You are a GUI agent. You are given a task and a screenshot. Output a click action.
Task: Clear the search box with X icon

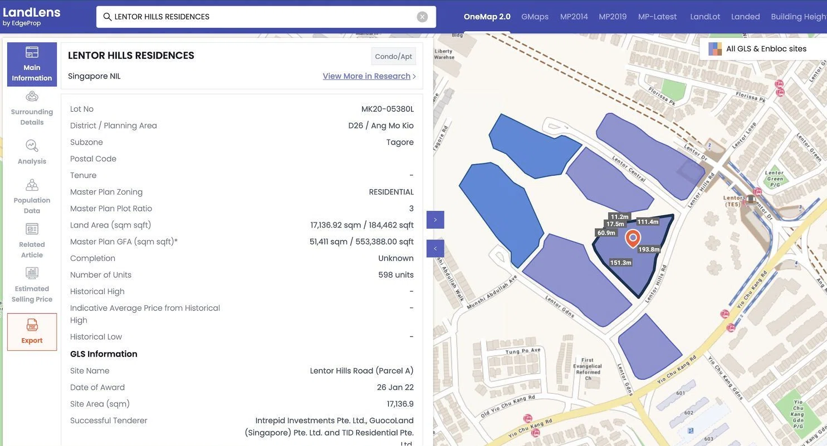pyautogui.click(x=422, y=17)
